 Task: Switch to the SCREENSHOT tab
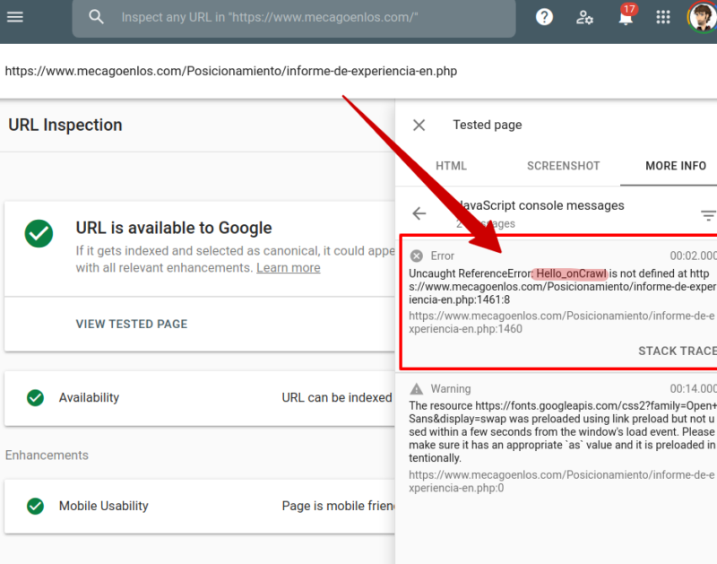563,166
